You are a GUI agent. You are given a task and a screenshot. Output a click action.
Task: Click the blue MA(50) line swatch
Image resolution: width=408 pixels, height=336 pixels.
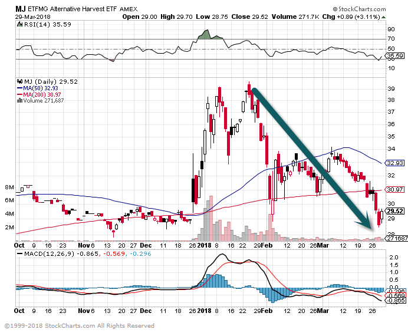pyautogui.click(x=20, y=88)
